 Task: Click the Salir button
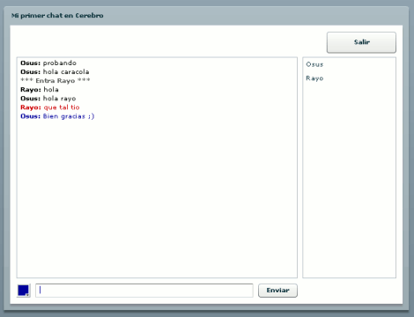(361, 42)
